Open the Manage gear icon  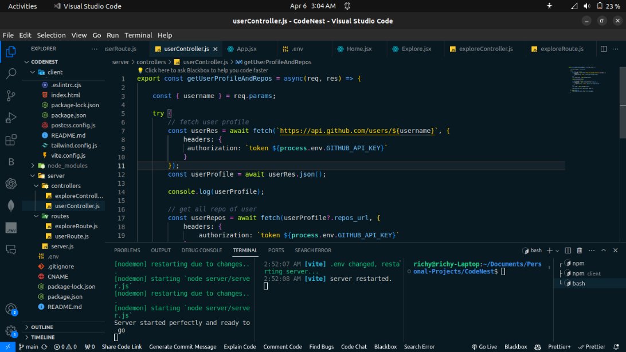[x=11, y=331]
